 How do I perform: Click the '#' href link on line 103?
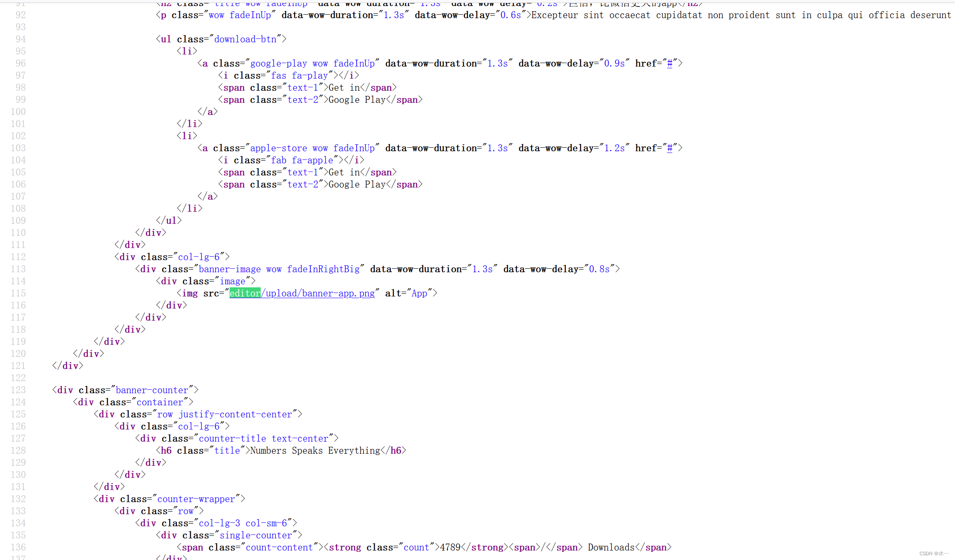[670, 148]
